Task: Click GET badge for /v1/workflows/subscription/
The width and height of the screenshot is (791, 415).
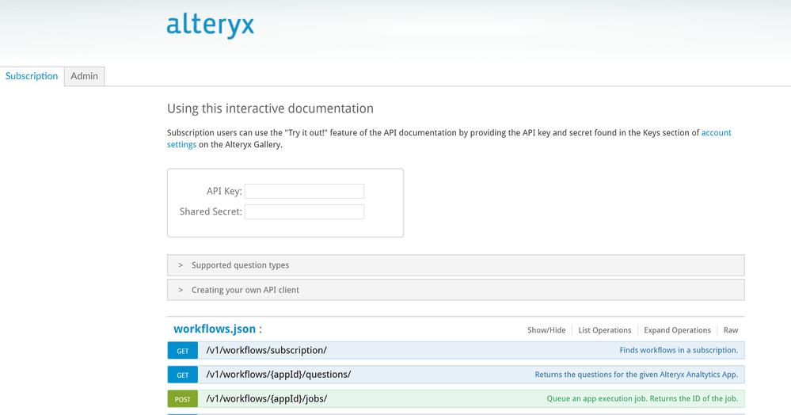Action: [183, 350]
